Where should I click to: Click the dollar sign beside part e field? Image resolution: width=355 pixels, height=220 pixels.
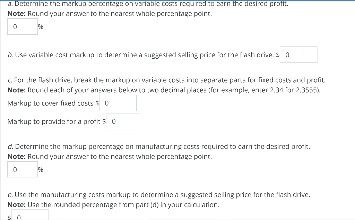pyautogui.click(x=8, y=217)
